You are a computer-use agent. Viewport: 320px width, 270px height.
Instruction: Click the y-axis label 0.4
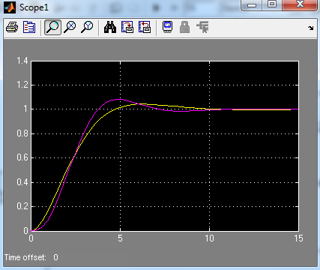22,182
